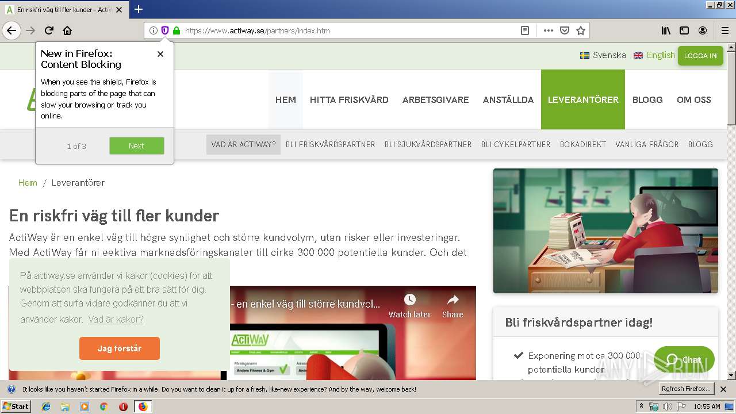Viewport: 736px width, 414px height.
Task: Open Opera from taskbar
Action: 123,407
